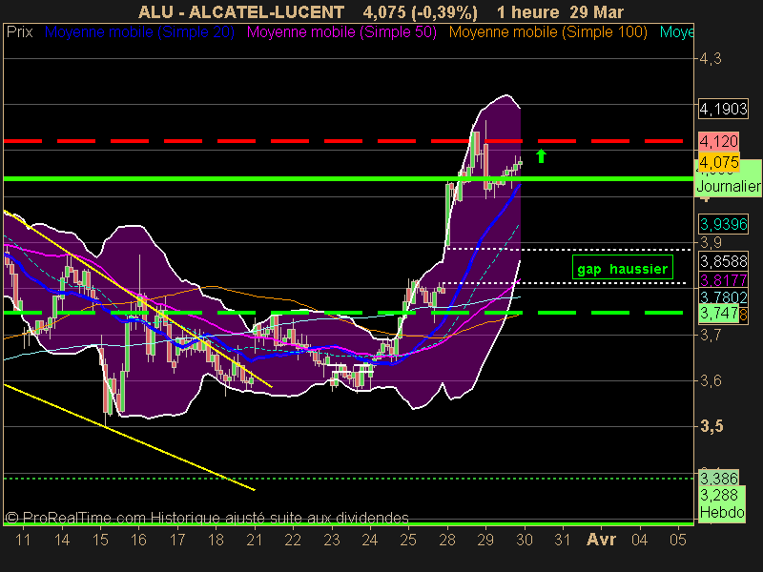Click the '3,6' price axis label
763x572 pixels.
(x=711, y=380)
